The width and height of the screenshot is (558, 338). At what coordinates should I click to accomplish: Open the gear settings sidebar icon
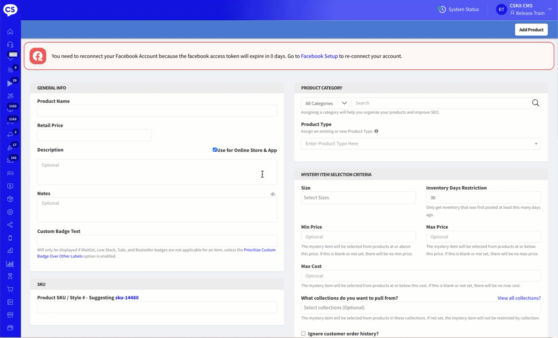(10, 212)
